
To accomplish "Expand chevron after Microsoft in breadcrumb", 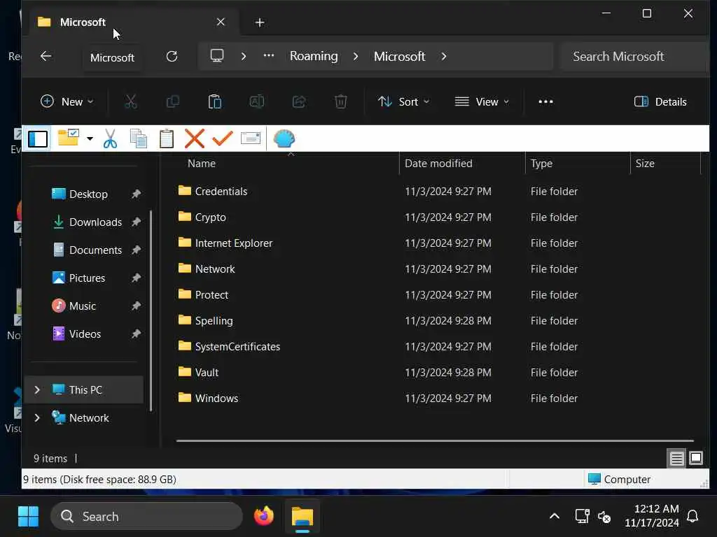I will 444,56.
